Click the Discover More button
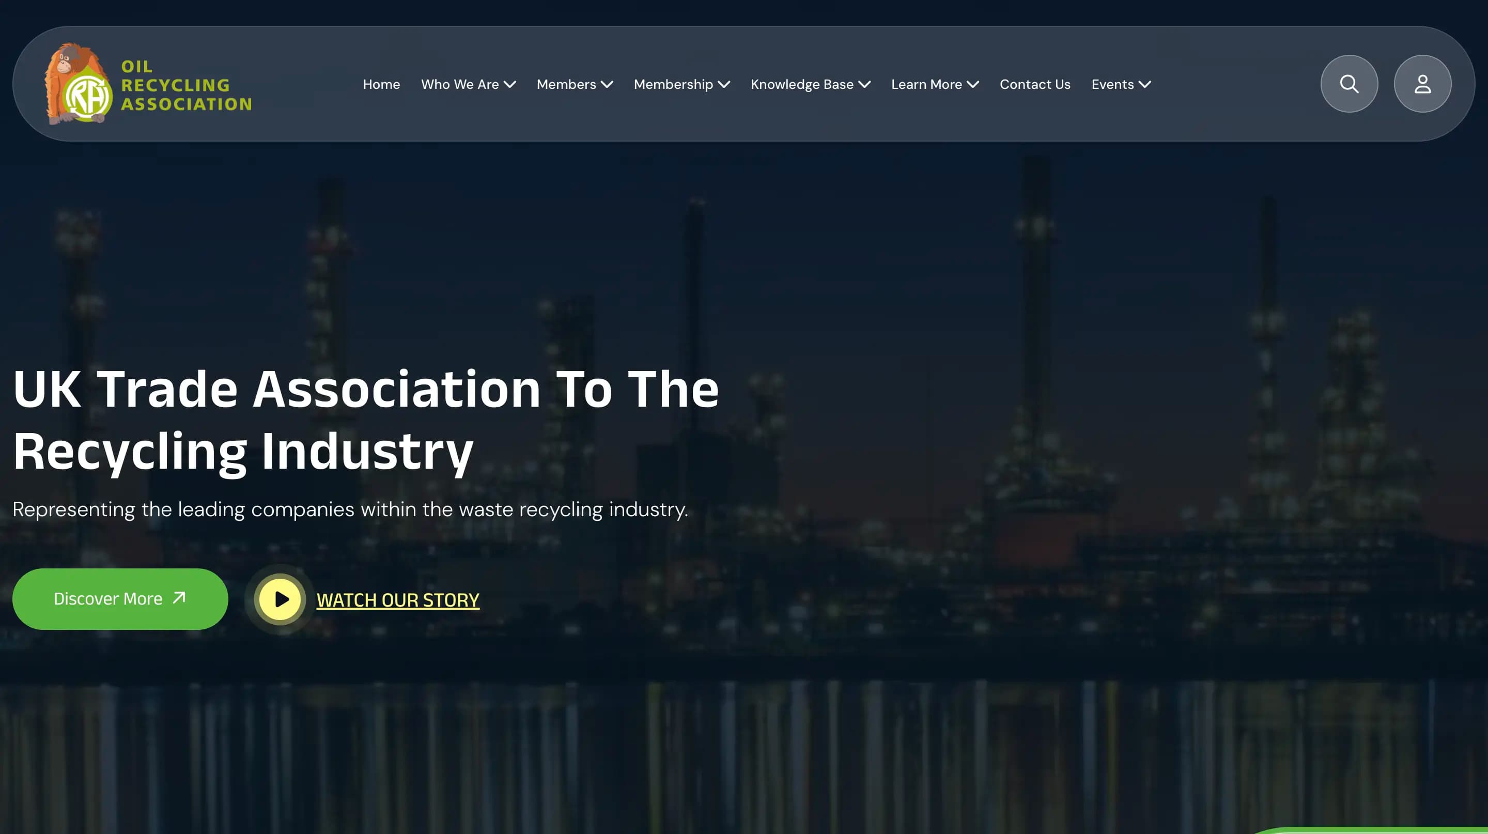Viewport: 1488px width, 834px height. [x=119, y=598]
